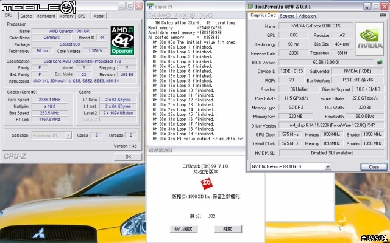Select the Graphics Card tab in GPU-Z
Screen dimensions: 390x243
click(x=263, y=15)
